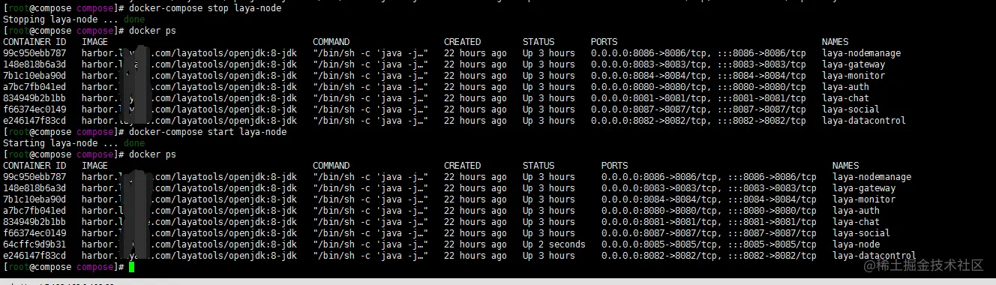The height and width of the screenshot is (285, 996).
Task: Click the NAMES header in the listing after stop command
Action: point(835,42)
